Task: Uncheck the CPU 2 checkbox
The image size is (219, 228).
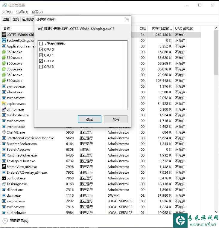Action: 41,61
